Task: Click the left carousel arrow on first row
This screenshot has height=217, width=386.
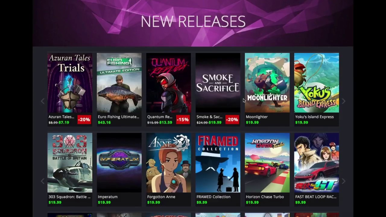Action: [43, 101]
